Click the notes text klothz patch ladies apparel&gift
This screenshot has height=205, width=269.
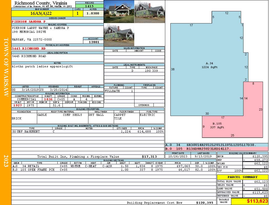coord(42,67)
